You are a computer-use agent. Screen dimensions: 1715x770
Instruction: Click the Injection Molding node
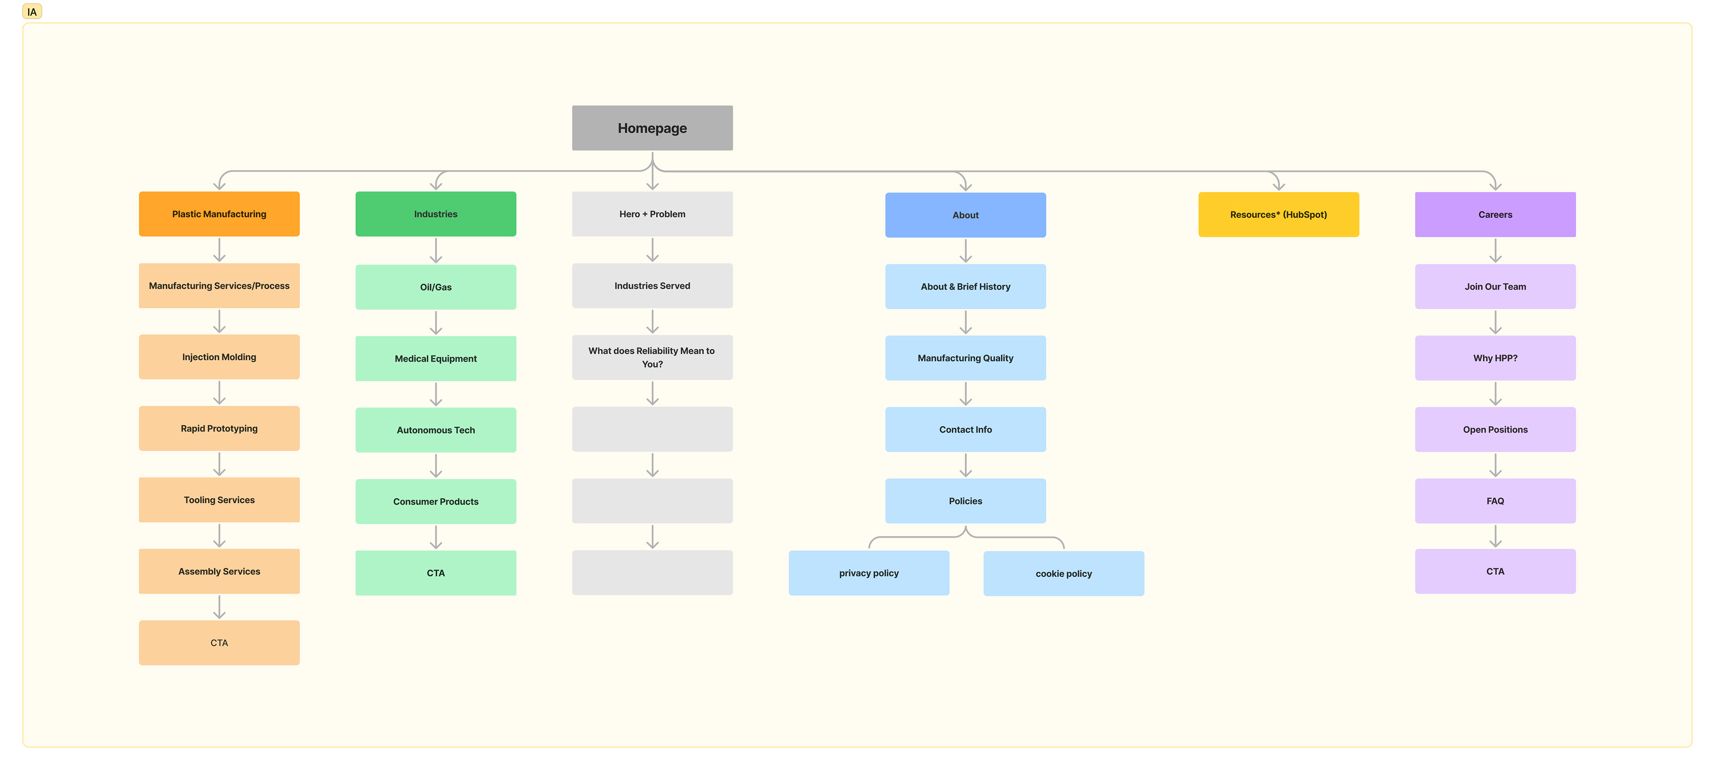tap(219, 357)
